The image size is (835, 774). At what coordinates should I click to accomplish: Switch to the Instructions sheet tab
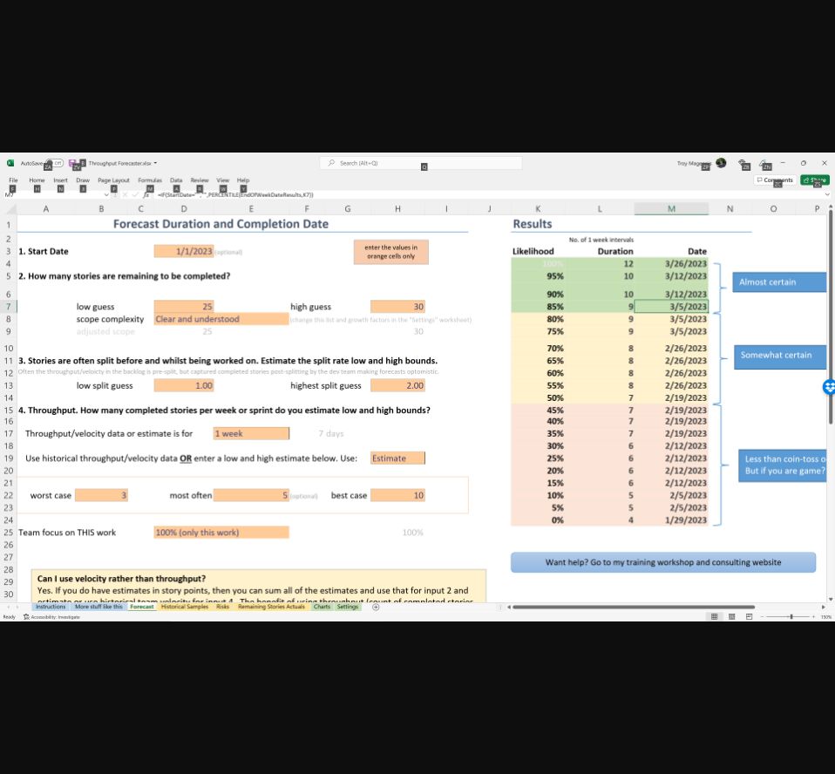(51, 607)
